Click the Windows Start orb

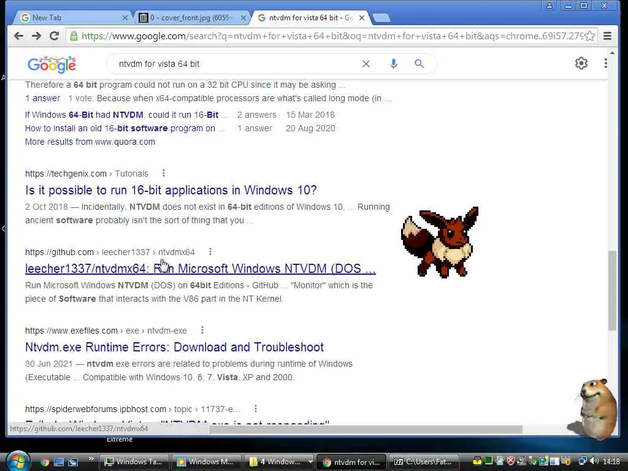pyautogui.click(x=18, y=461)
